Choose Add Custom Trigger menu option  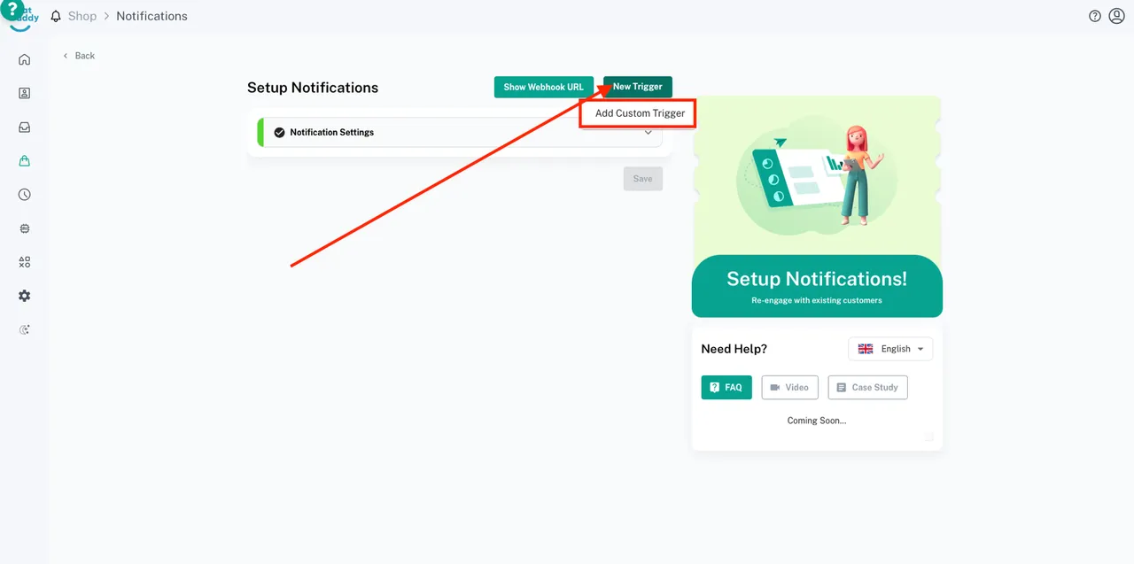(640, 113)
